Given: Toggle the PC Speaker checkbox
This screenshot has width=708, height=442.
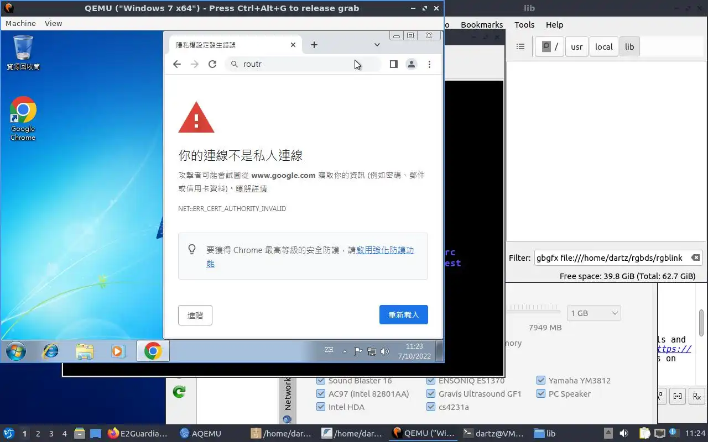Looking at the screenshot, I should click(x=541, y=394).
